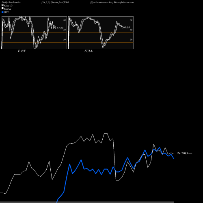
Task: Click the 'OBV' legend label
Action: coord(6,12)
